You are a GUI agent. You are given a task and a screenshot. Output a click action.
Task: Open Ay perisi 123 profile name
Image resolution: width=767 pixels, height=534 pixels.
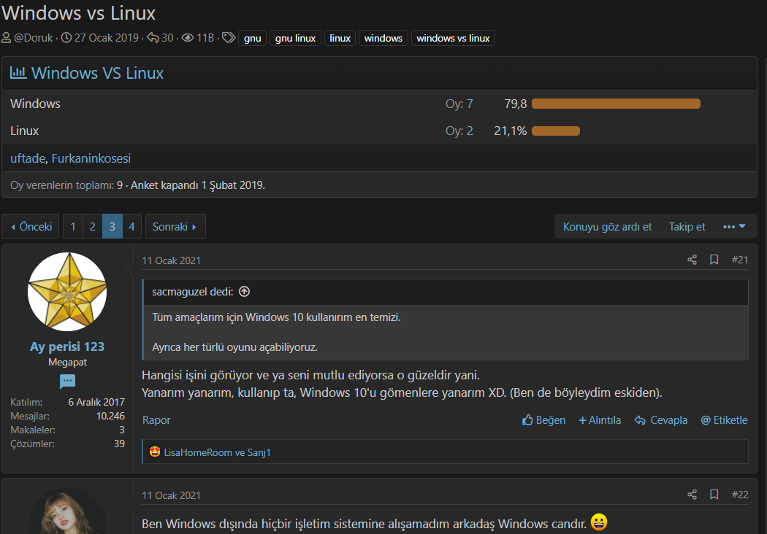(x=67, y=347)
